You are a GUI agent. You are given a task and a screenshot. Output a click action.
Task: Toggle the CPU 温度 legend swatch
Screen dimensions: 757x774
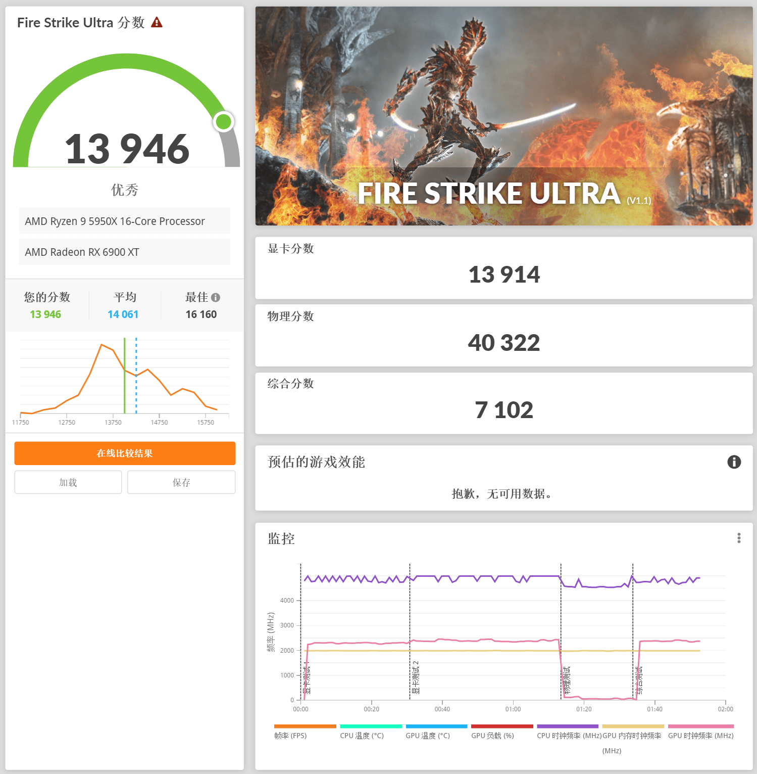[x=371, y=726]
